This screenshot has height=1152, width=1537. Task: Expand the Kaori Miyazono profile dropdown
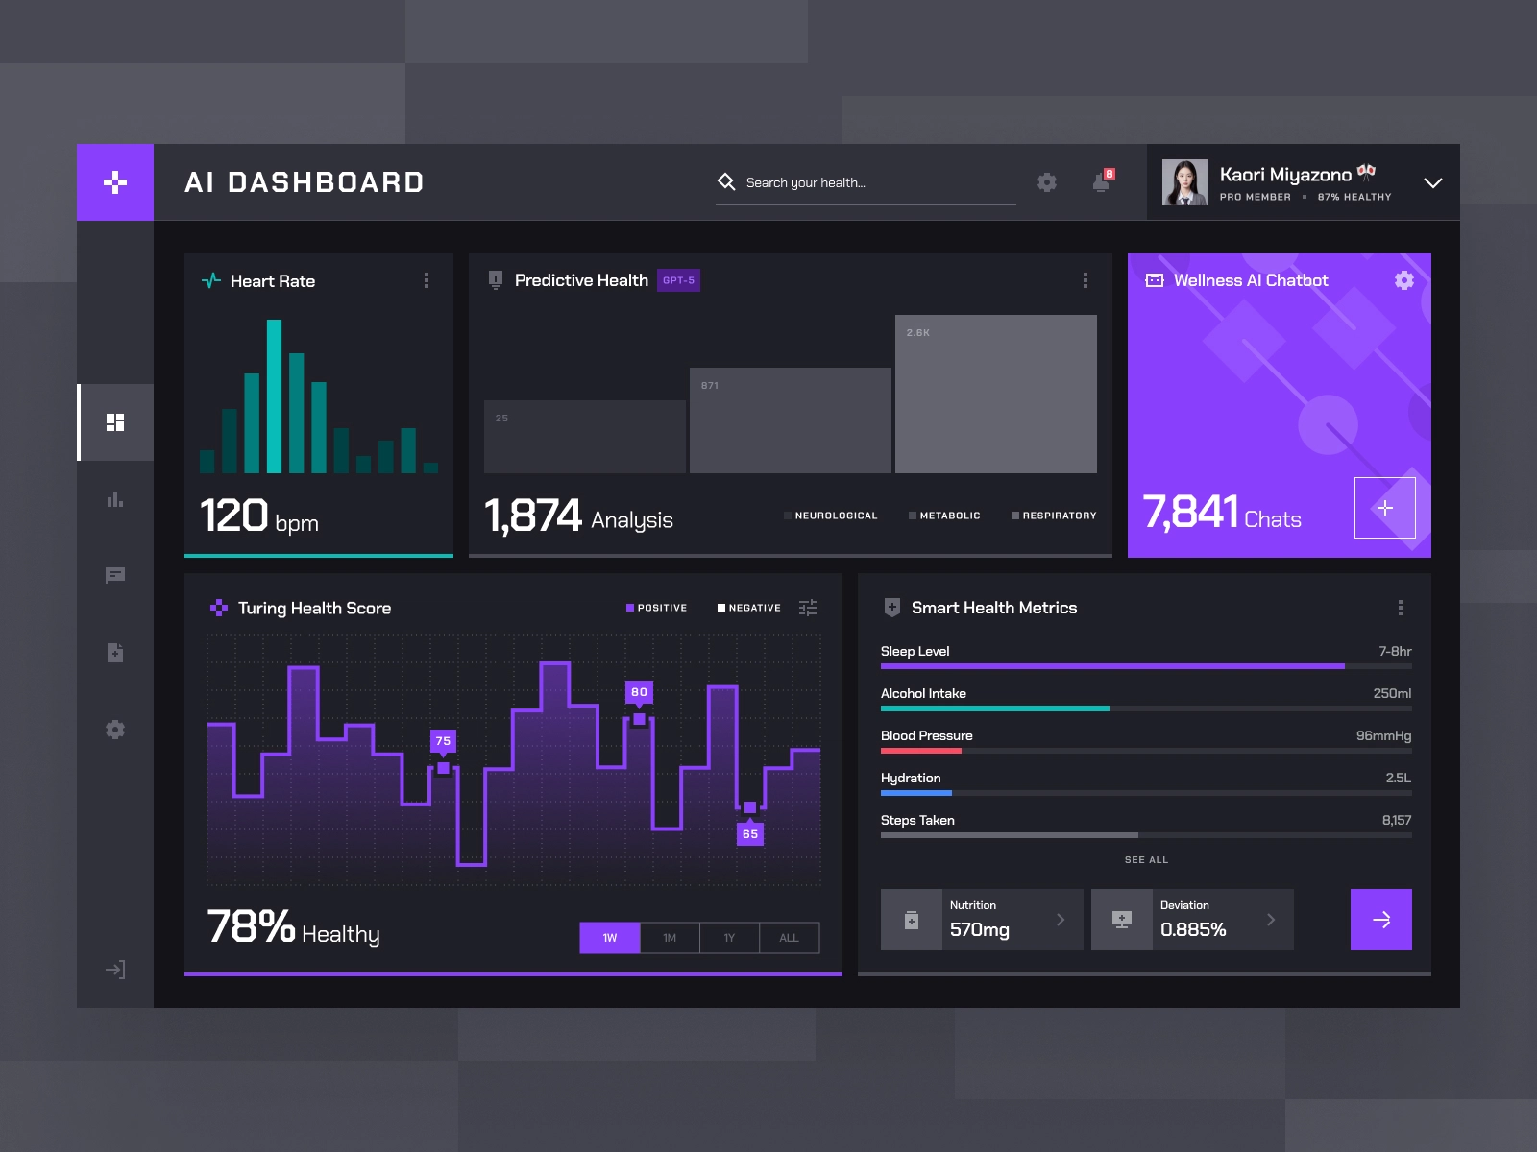click(x=1433, y=182)
